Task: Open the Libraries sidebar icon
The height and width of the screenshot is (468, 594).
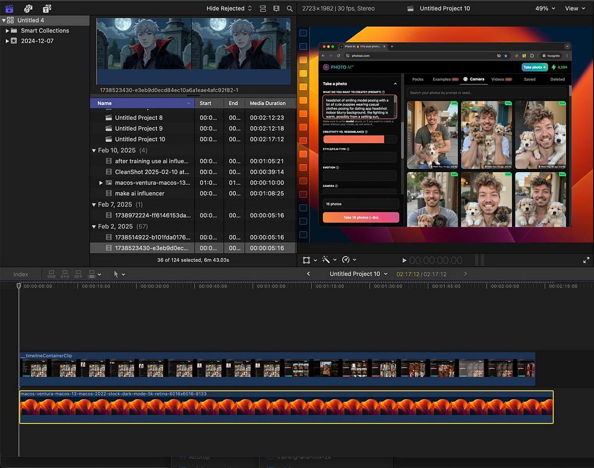Action: (x=10, y=8)
